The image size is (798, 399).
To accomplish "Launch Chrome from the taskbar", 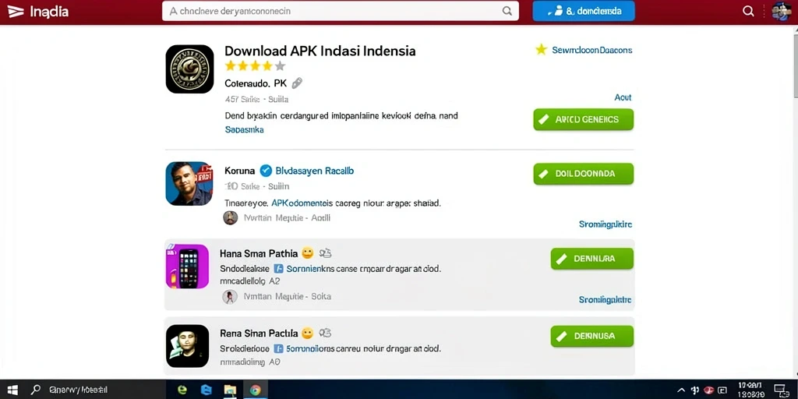I will [x=255, y=390].
